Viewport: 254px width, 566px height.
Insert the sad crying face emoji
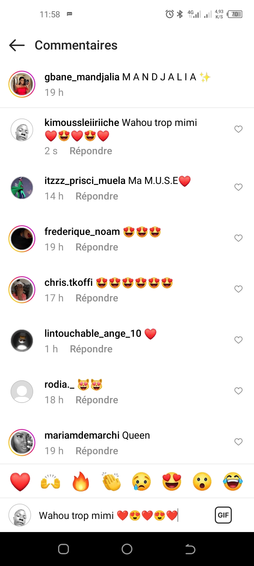141,481
